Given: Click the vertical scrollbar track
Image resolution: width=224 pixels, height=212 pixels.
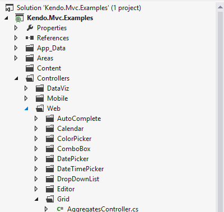Looking at the screenshot, I should [220, 112].
